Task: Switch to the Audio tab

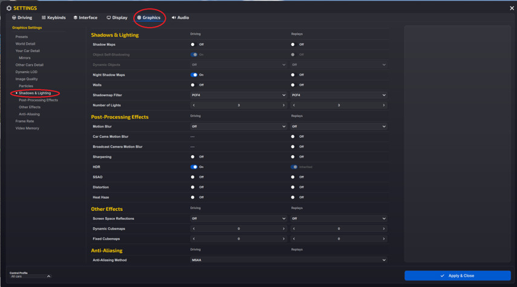Action: [x=180, y=18]
